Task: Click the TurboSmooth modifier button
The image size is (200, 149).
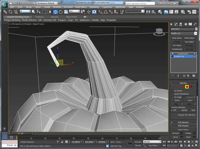Action: [177, 49]
